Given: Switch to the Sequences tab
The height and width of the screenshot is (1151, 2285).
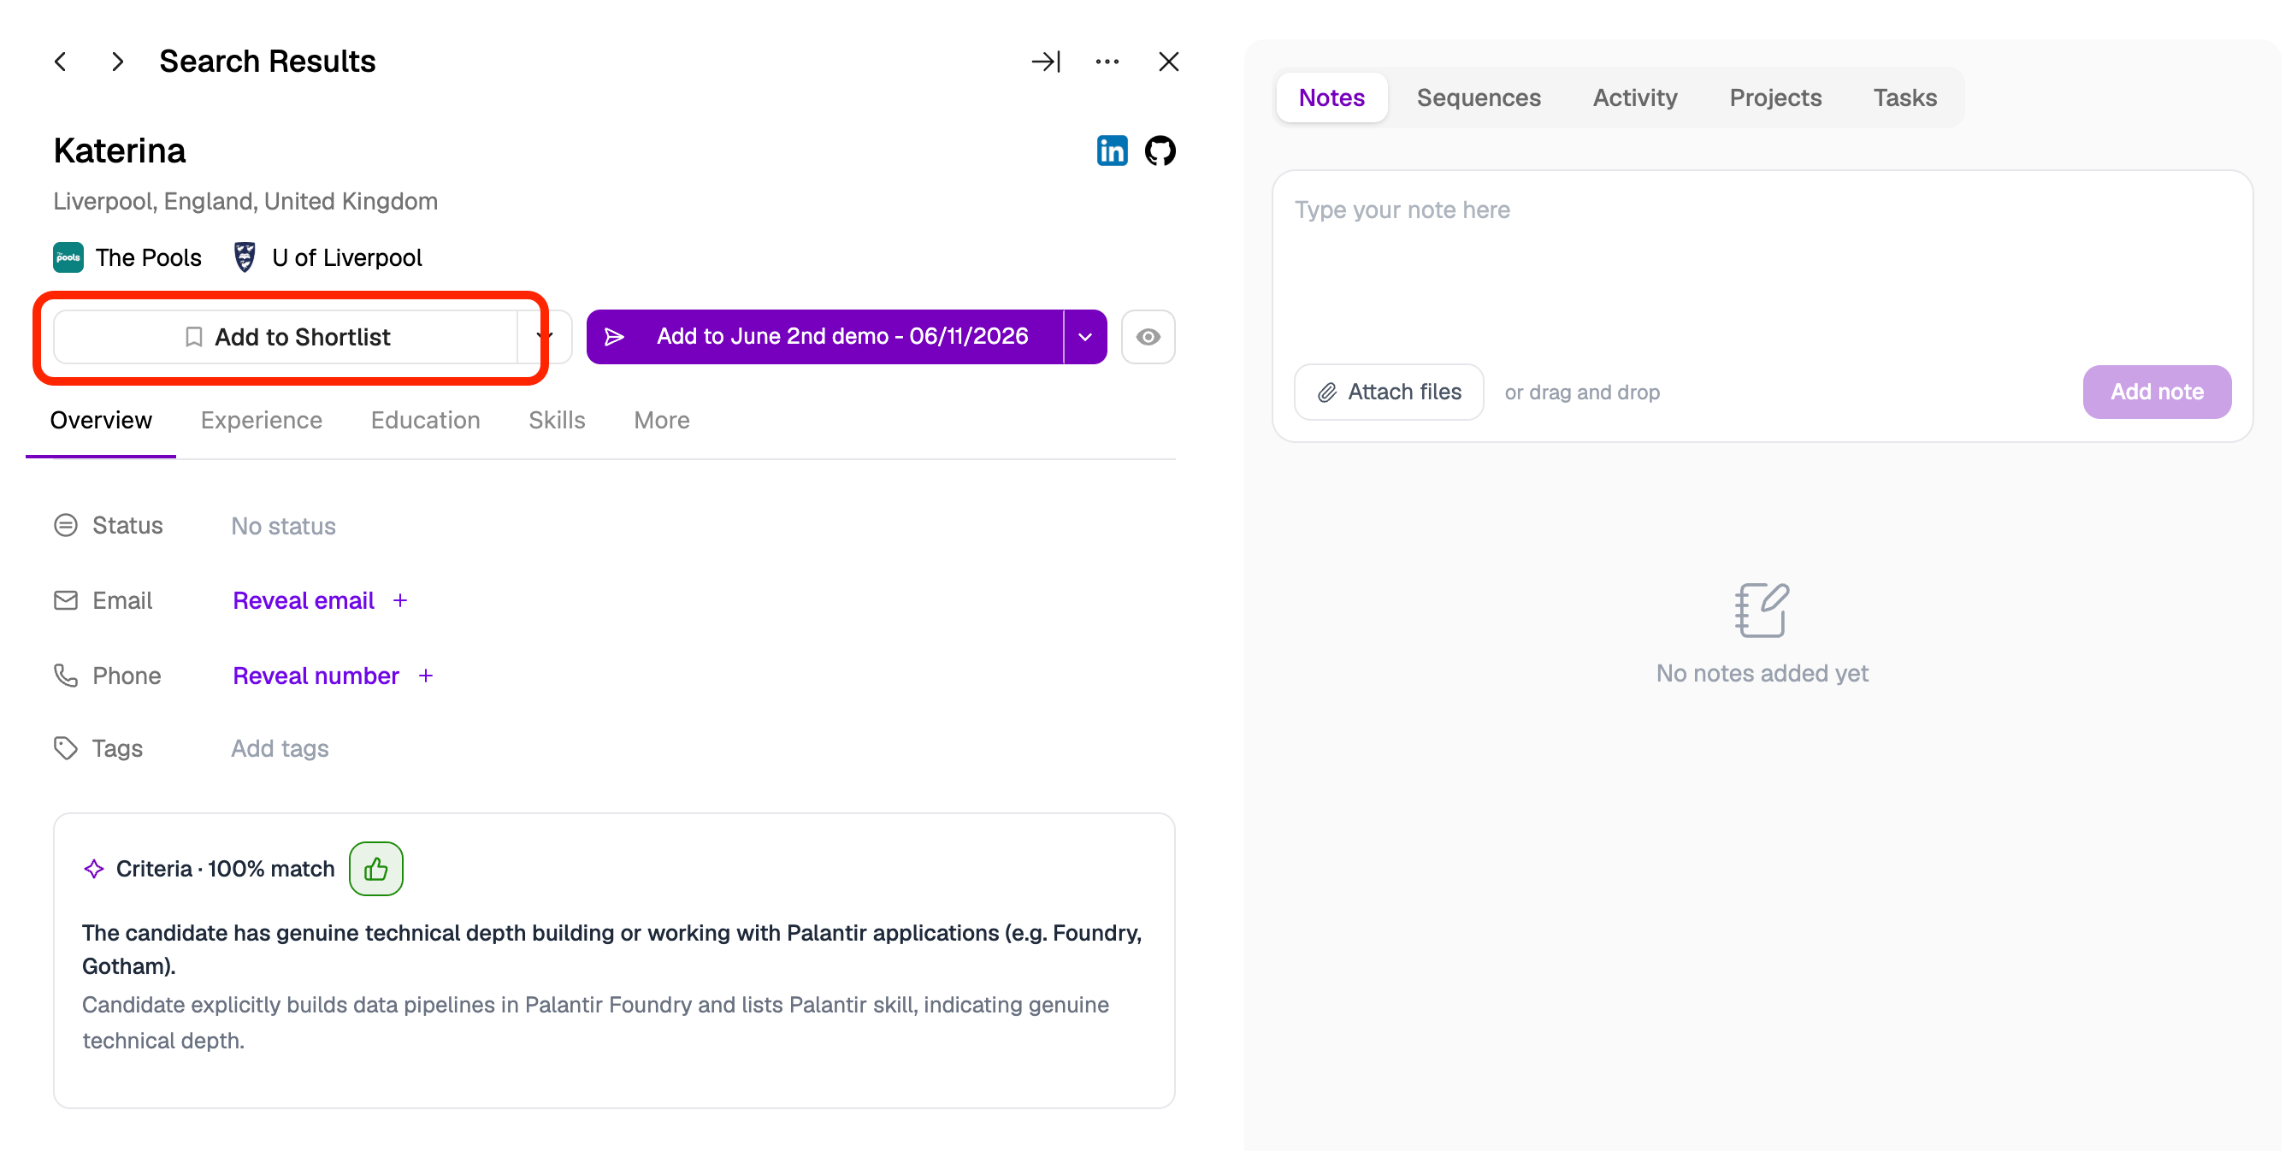Looking at the screenshot, I should click(x=1479, y=97).
